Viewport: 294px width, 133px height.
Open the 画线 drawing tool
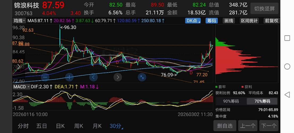coord(229,21)
